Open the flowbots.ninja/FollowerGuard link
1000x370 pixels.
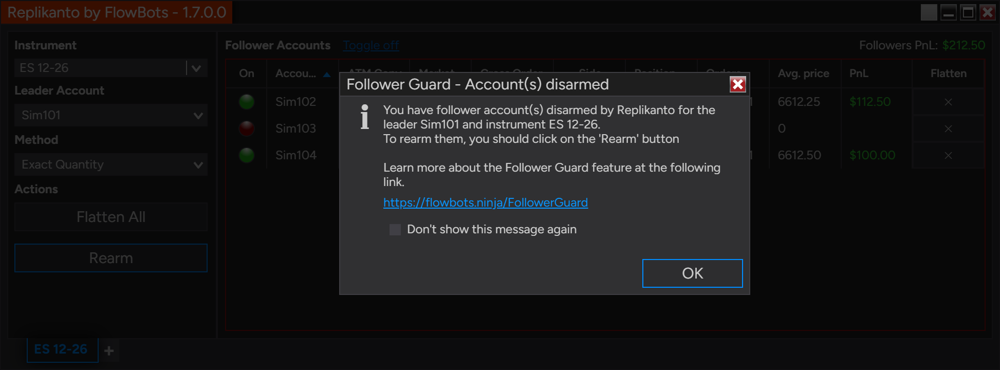486,202
